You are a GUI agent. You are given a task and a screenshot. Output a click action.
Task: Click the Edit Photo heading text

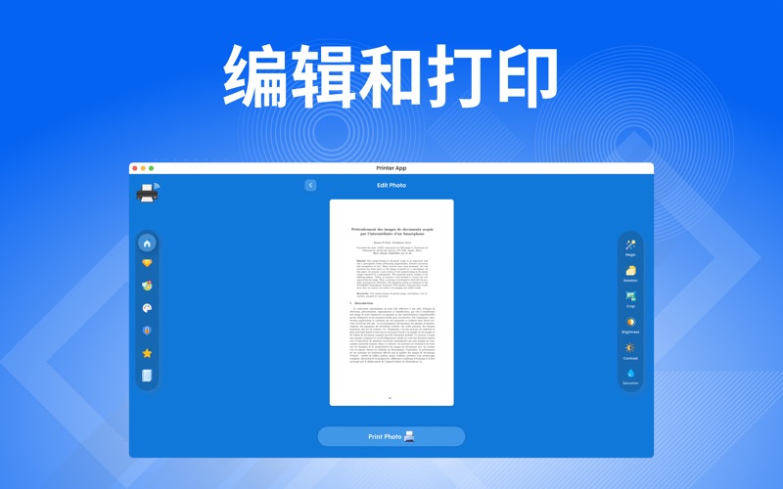click(391, 185)
